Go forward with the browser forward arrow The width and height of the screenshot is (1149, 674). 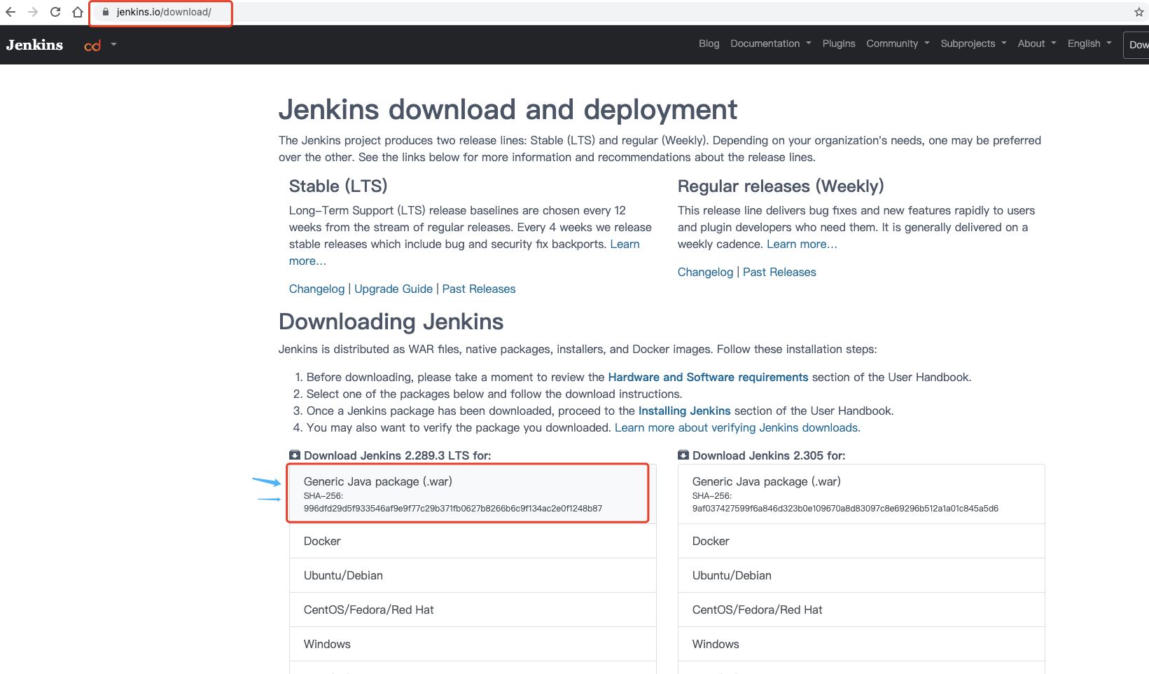(33, 12)
